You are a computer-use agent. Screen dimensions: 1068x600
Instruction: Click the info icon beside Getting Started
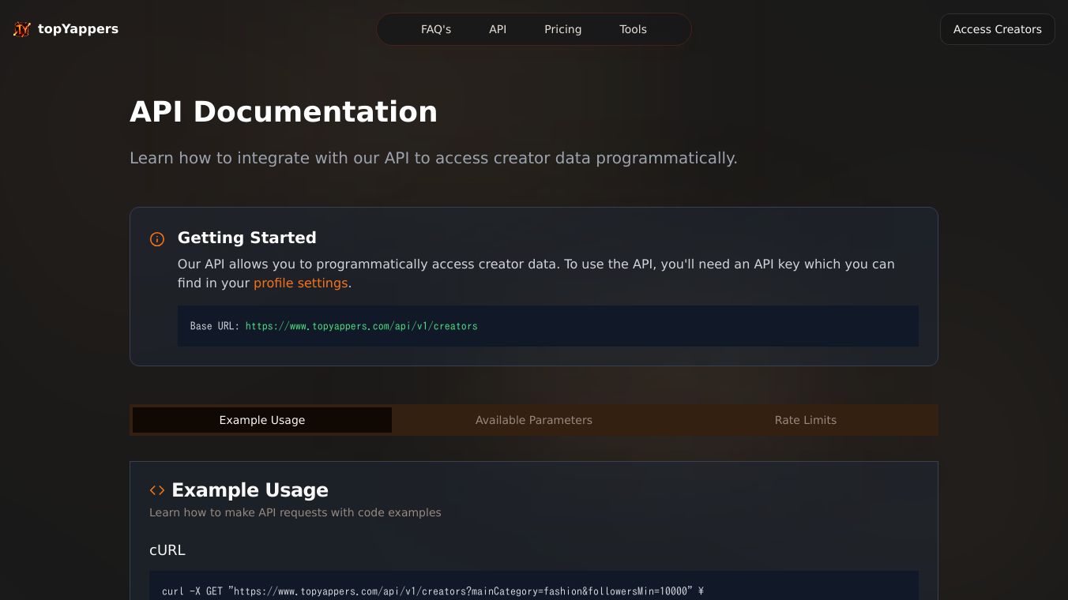pos(157,239)
